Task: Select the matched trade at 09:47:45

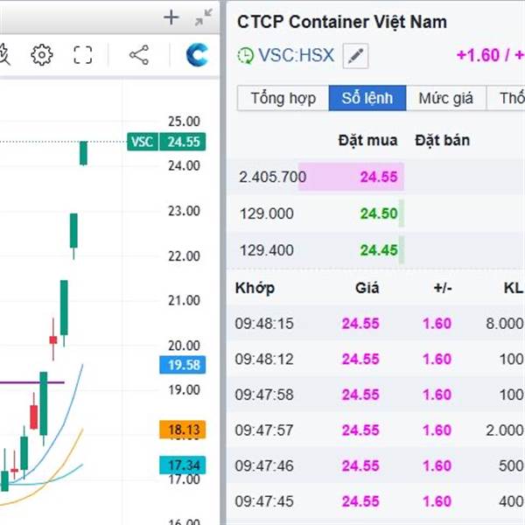Action: point(375,501)
